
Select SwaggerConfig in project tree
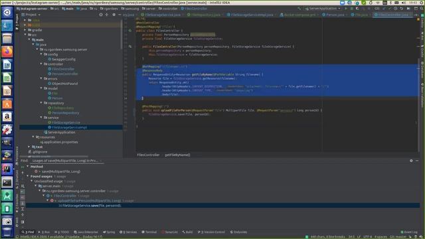click(64, 59)
